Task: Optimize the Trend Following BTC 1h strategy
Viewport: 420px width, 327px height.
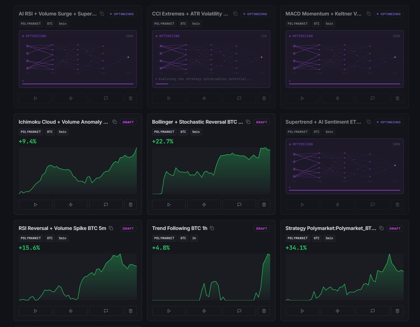Action: (204, 311)
